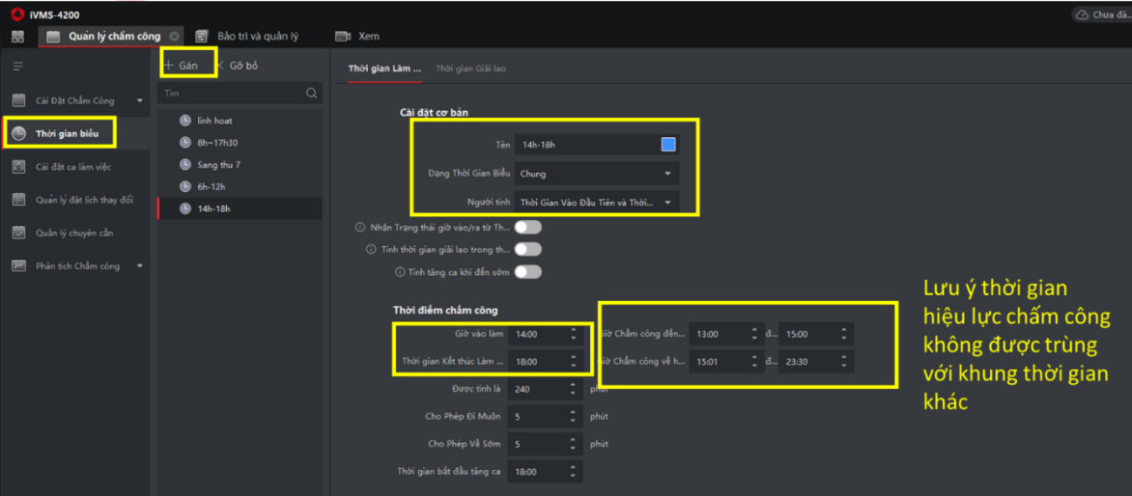Viewport: 1132px width, 496px height.
Task: Enable Tính thời gian giải lao toggle
Action: [x=527, y=250]
